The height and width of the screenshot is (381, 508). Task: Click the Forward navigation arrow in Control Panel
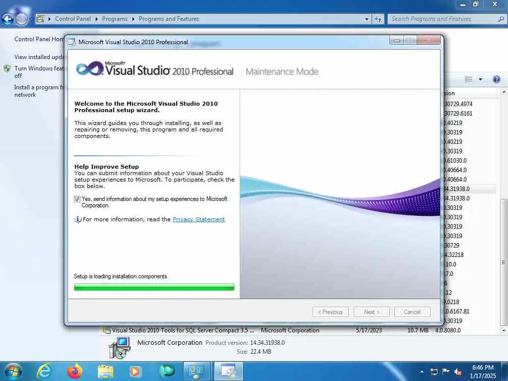21,19
